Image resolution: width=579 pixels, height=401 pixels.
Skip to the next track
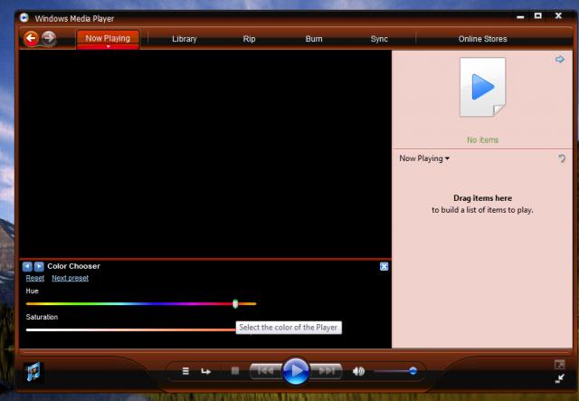(x=326, y=371)
